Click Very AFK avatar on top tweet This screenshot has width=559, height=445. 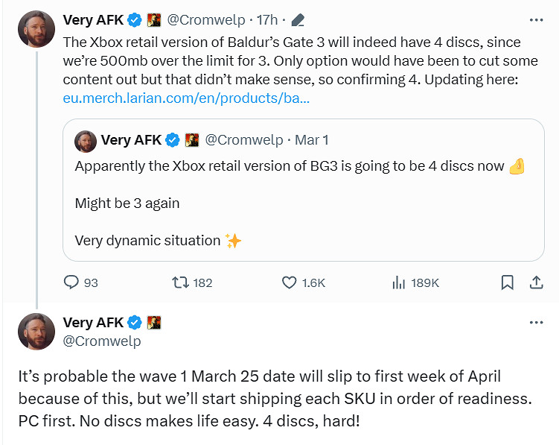[x=36, y=29]
